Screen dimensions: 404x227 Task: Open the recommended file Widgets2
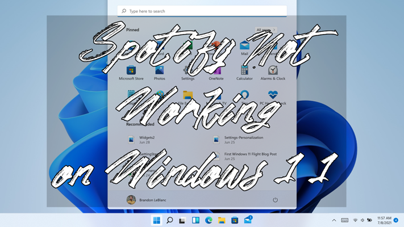141,140
